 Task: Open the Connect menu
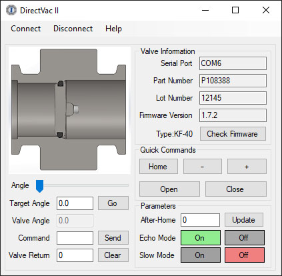point(26,29)
